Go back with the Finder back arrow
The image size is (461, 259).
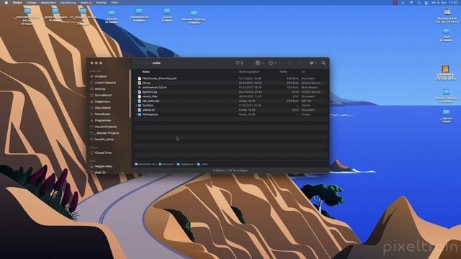(138, 63)
